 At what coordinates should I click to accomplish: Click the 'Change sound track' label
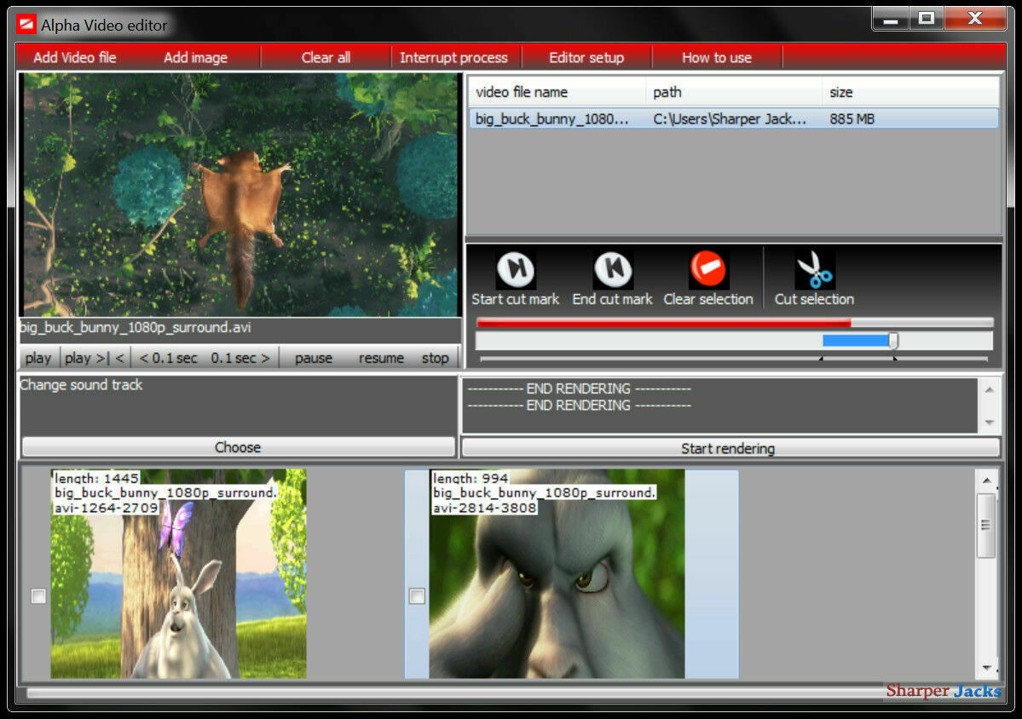pos(82,385)
